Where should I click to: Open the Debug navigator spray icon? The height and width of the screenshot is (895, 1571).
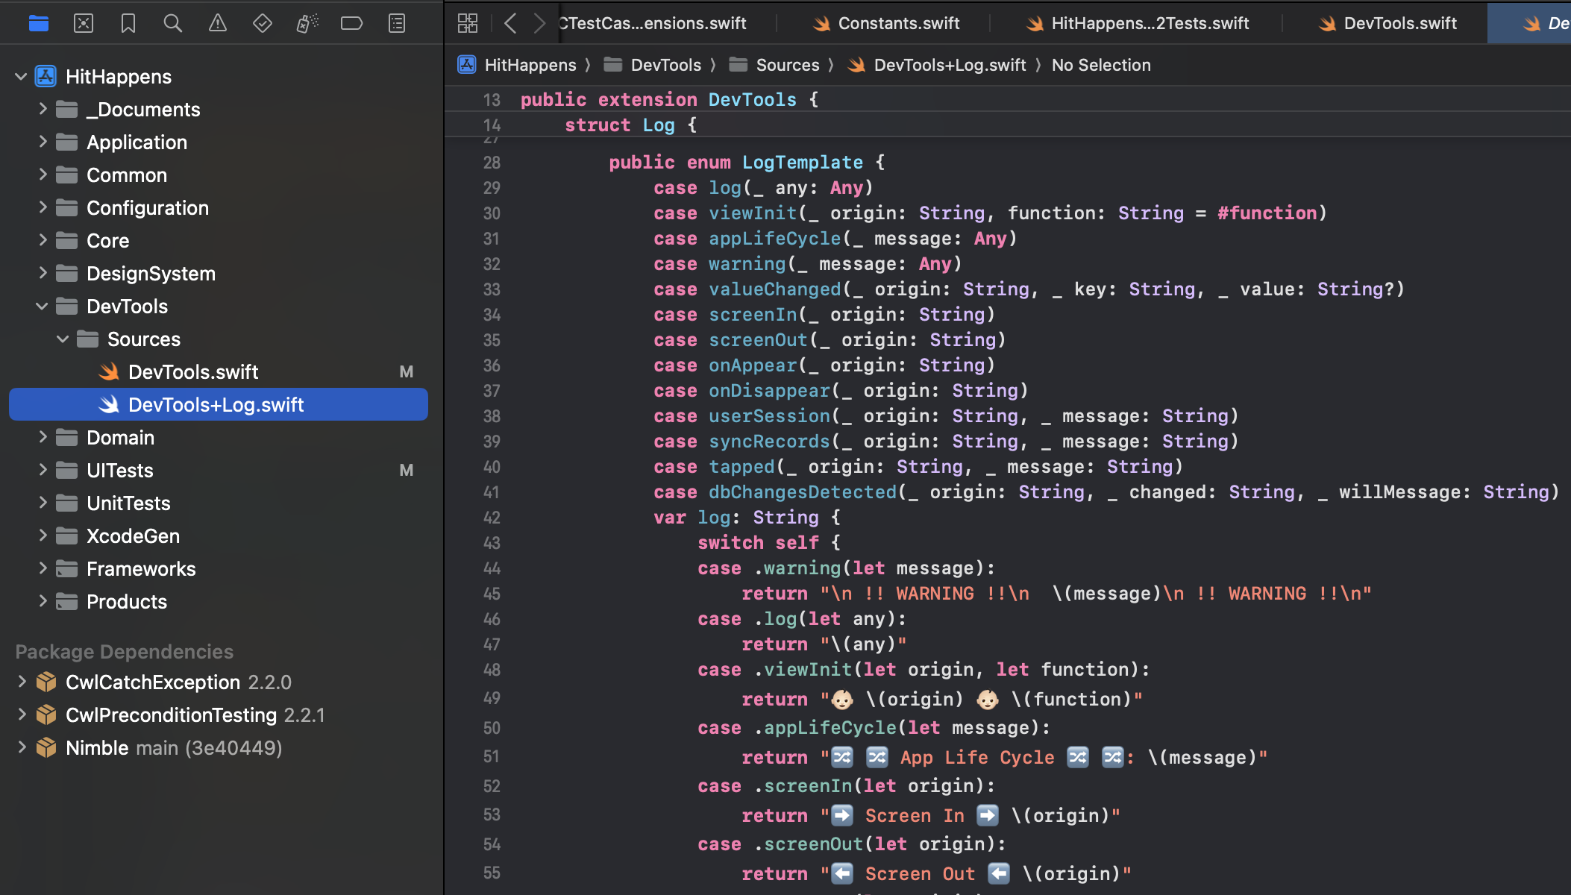307,23
